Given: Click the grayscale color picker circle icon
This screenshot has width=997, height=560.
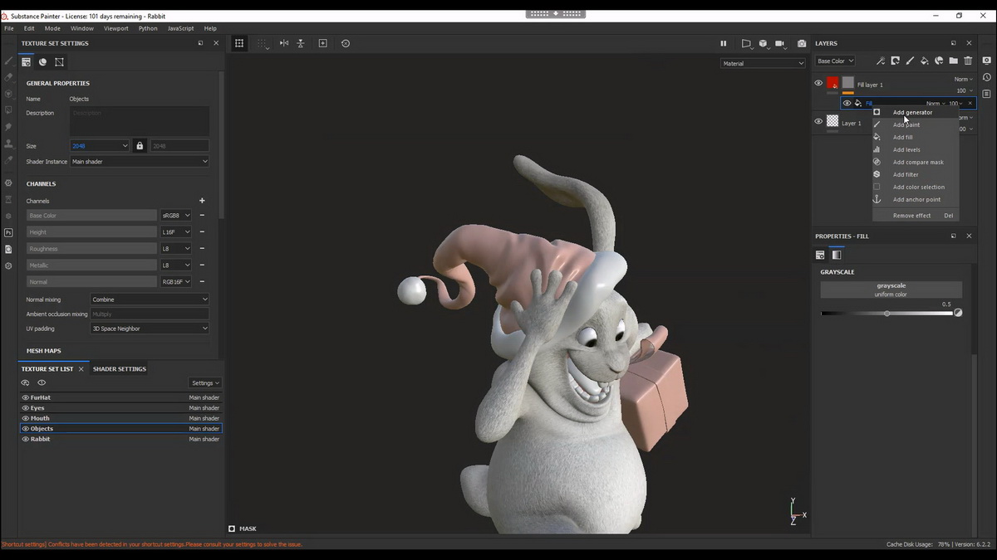Looking at the screenshot, I should (958, 313).
